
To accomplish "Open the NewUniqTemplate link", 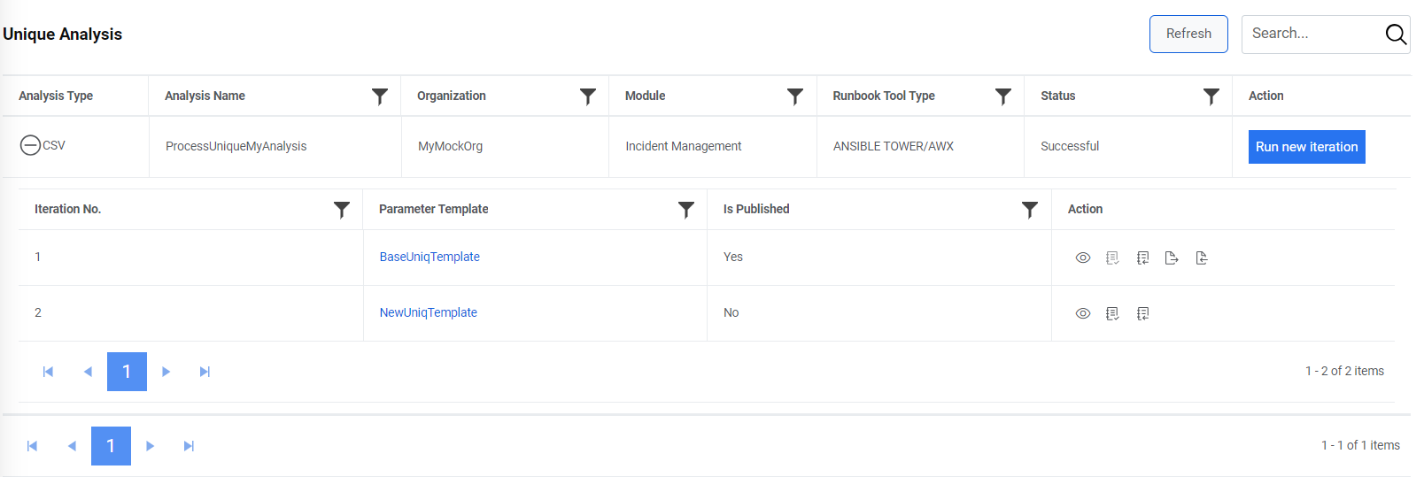I will click(428, 312).
